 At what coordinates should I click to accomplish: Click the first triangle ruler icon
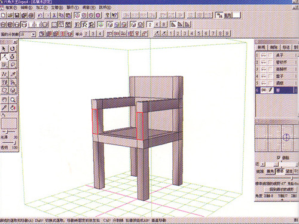coord(173,24)
